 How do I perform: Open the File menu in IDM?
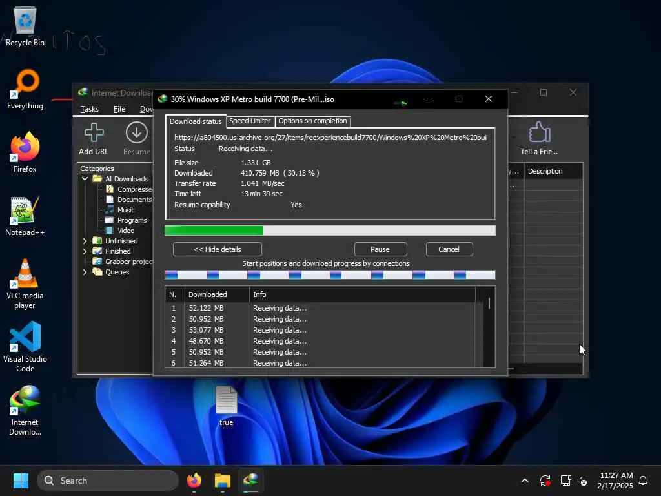[x=119, y=109]
